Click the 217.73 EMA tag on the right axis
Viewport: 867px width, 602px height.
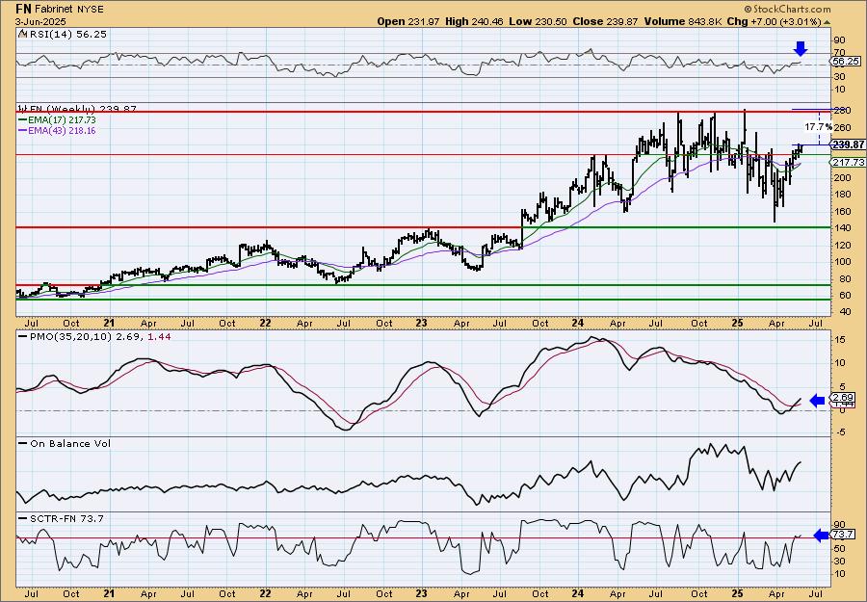pos(848,162)
